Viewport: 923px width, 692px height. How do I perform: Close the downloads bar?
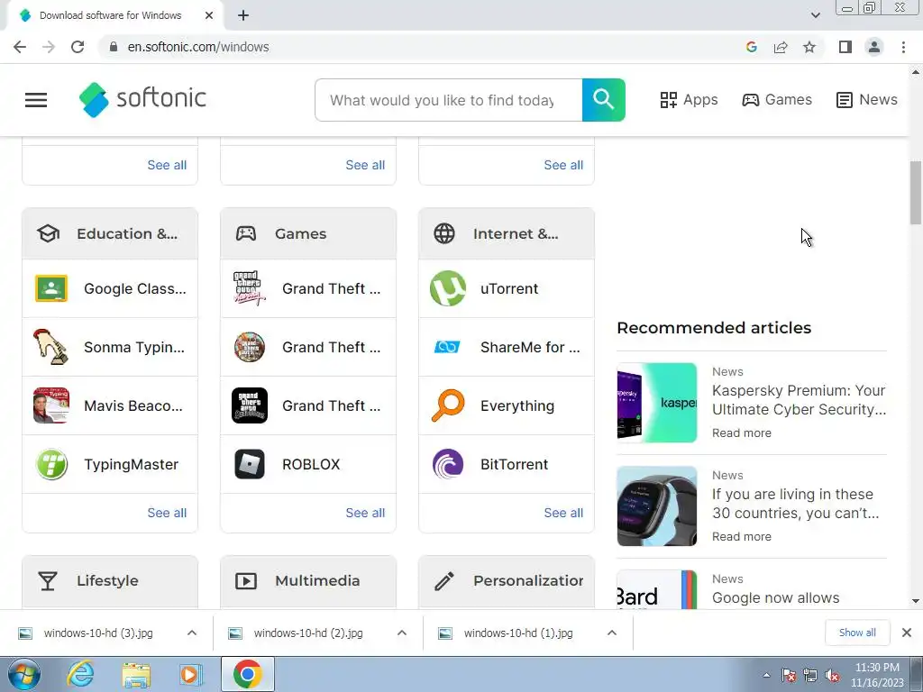tap(907, 633)
